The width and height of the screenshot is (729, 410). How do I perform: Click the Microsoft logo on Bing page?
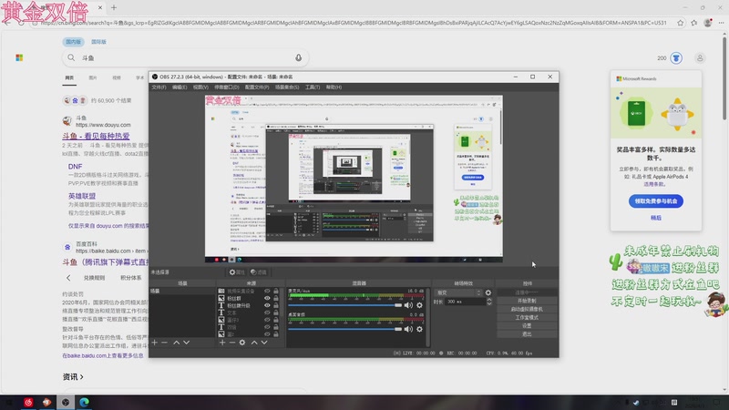[x=19, y=57]
